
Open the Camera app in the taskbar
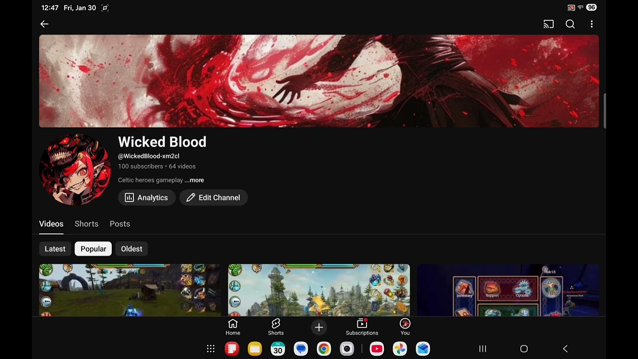click(x=347, y=349)
